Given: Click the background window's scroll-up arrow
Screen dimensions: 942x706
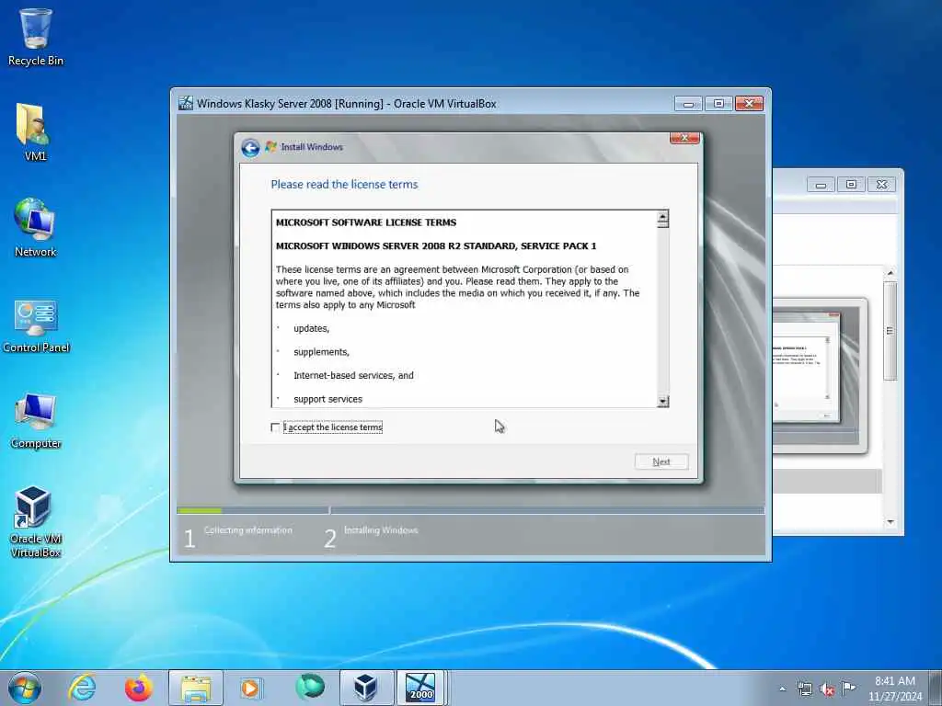Looking at the screenshot, I should 890,273.
